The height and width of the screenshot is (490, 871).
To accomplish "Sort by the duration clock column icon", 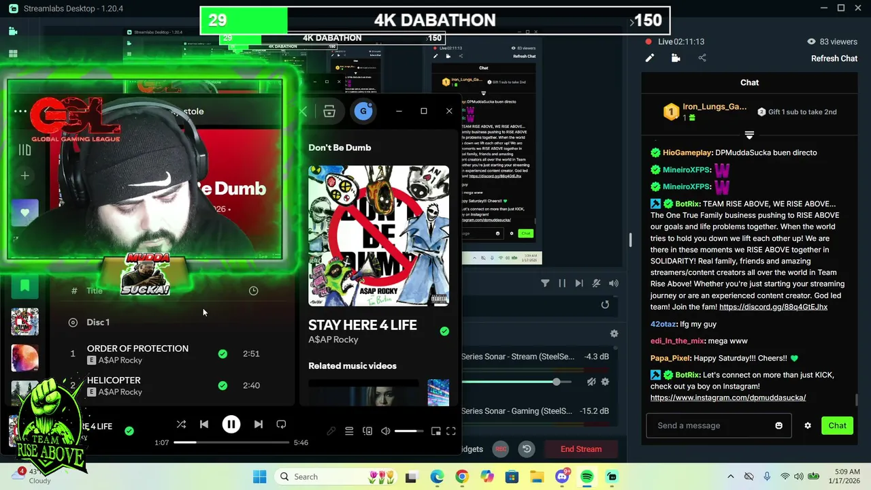I will point(253,291).
